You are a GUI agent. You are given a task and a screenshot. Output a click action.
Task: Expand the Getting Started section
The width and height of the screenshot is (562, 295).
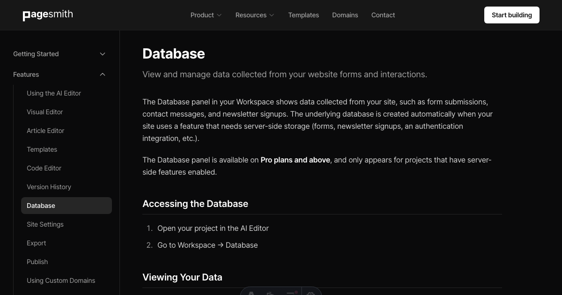[x=59, y=54]
